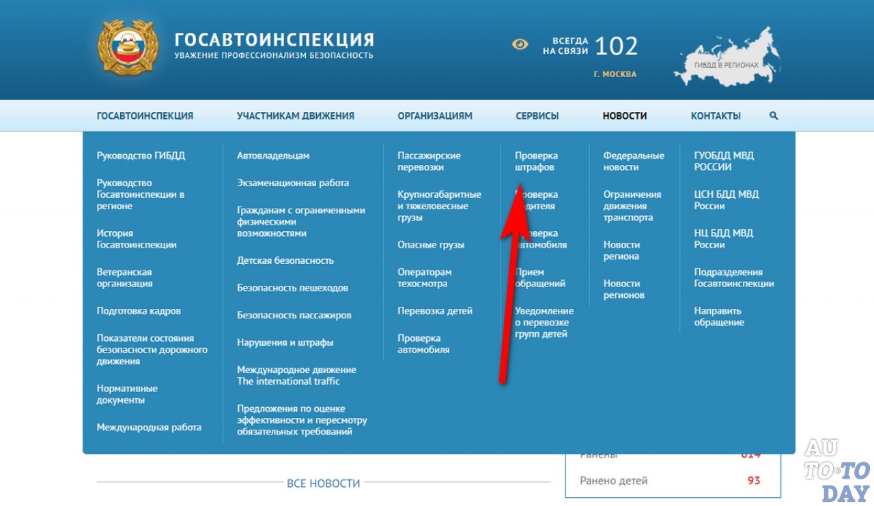The image size is (874, 506).
Task: Open Предложения по оценке эффективности link
Action: [x=302, y=420]
